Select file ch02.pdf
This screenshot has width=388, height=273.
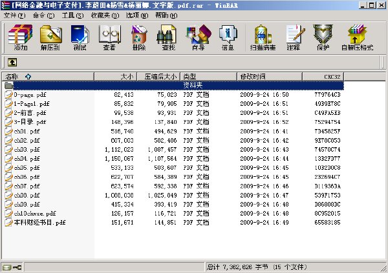(27, 140)
